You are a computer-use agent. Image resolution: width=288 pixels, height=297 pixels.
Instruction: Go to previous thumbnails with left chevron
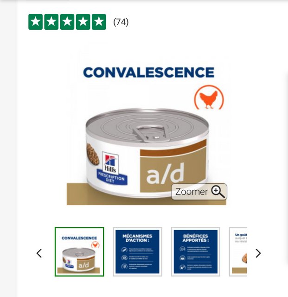(39, 253)
